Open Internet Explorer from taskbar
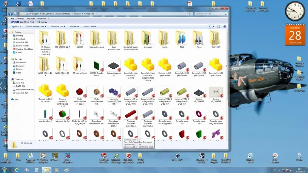The width and height of the screenshot is (308, 173). (x=17, y=170)
